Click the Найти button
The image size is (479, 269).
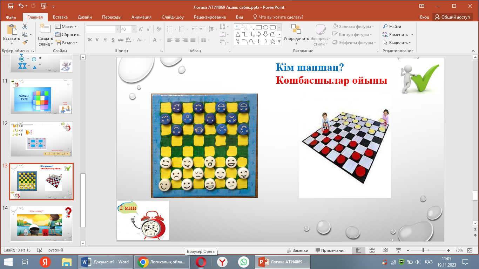[392, 27]
